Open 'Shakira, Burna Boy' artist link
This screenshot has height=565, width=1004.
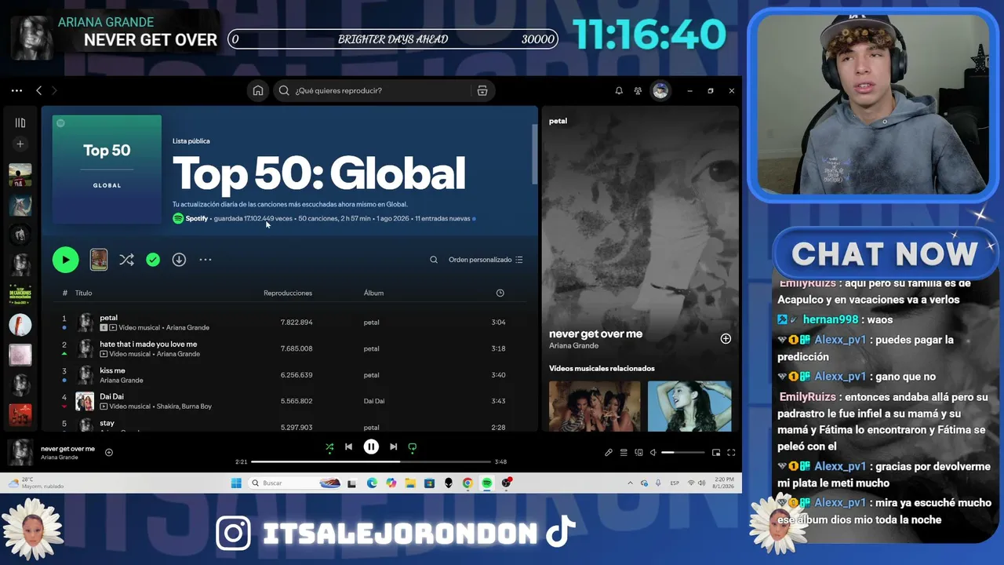176,406
